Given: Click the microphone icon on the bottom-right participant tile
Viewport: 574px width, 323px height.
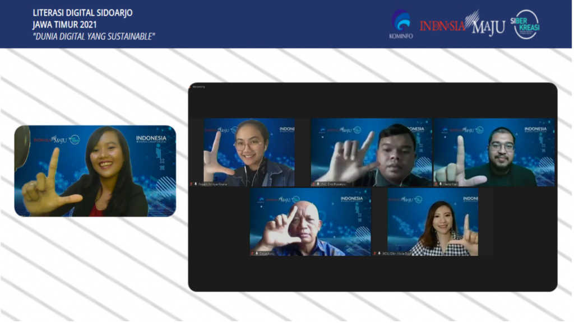Looking at the screenshot, I should [379, 253].
